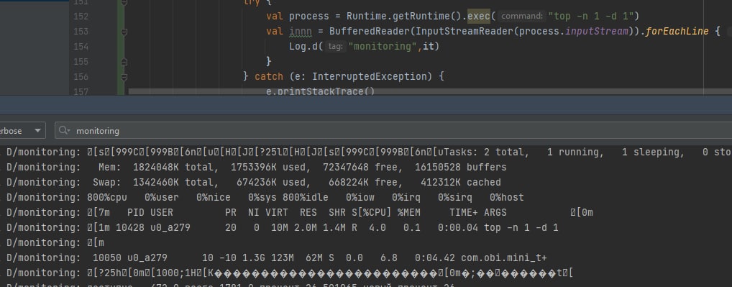
Task: Click the log line containing com.obi.mini_t+
Action: click(x=276, y=258)
